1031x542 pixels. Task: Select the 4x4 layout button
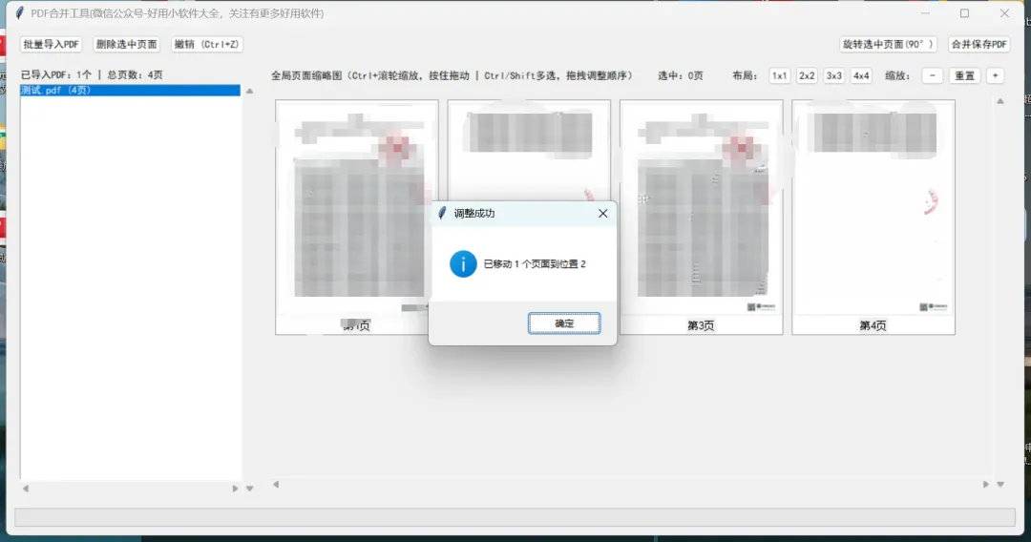861,75
